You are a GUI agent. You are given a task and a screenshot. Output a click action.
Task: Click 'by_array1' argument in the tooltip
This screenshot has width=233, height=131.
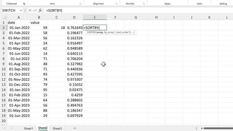click(x=110, y=32)
